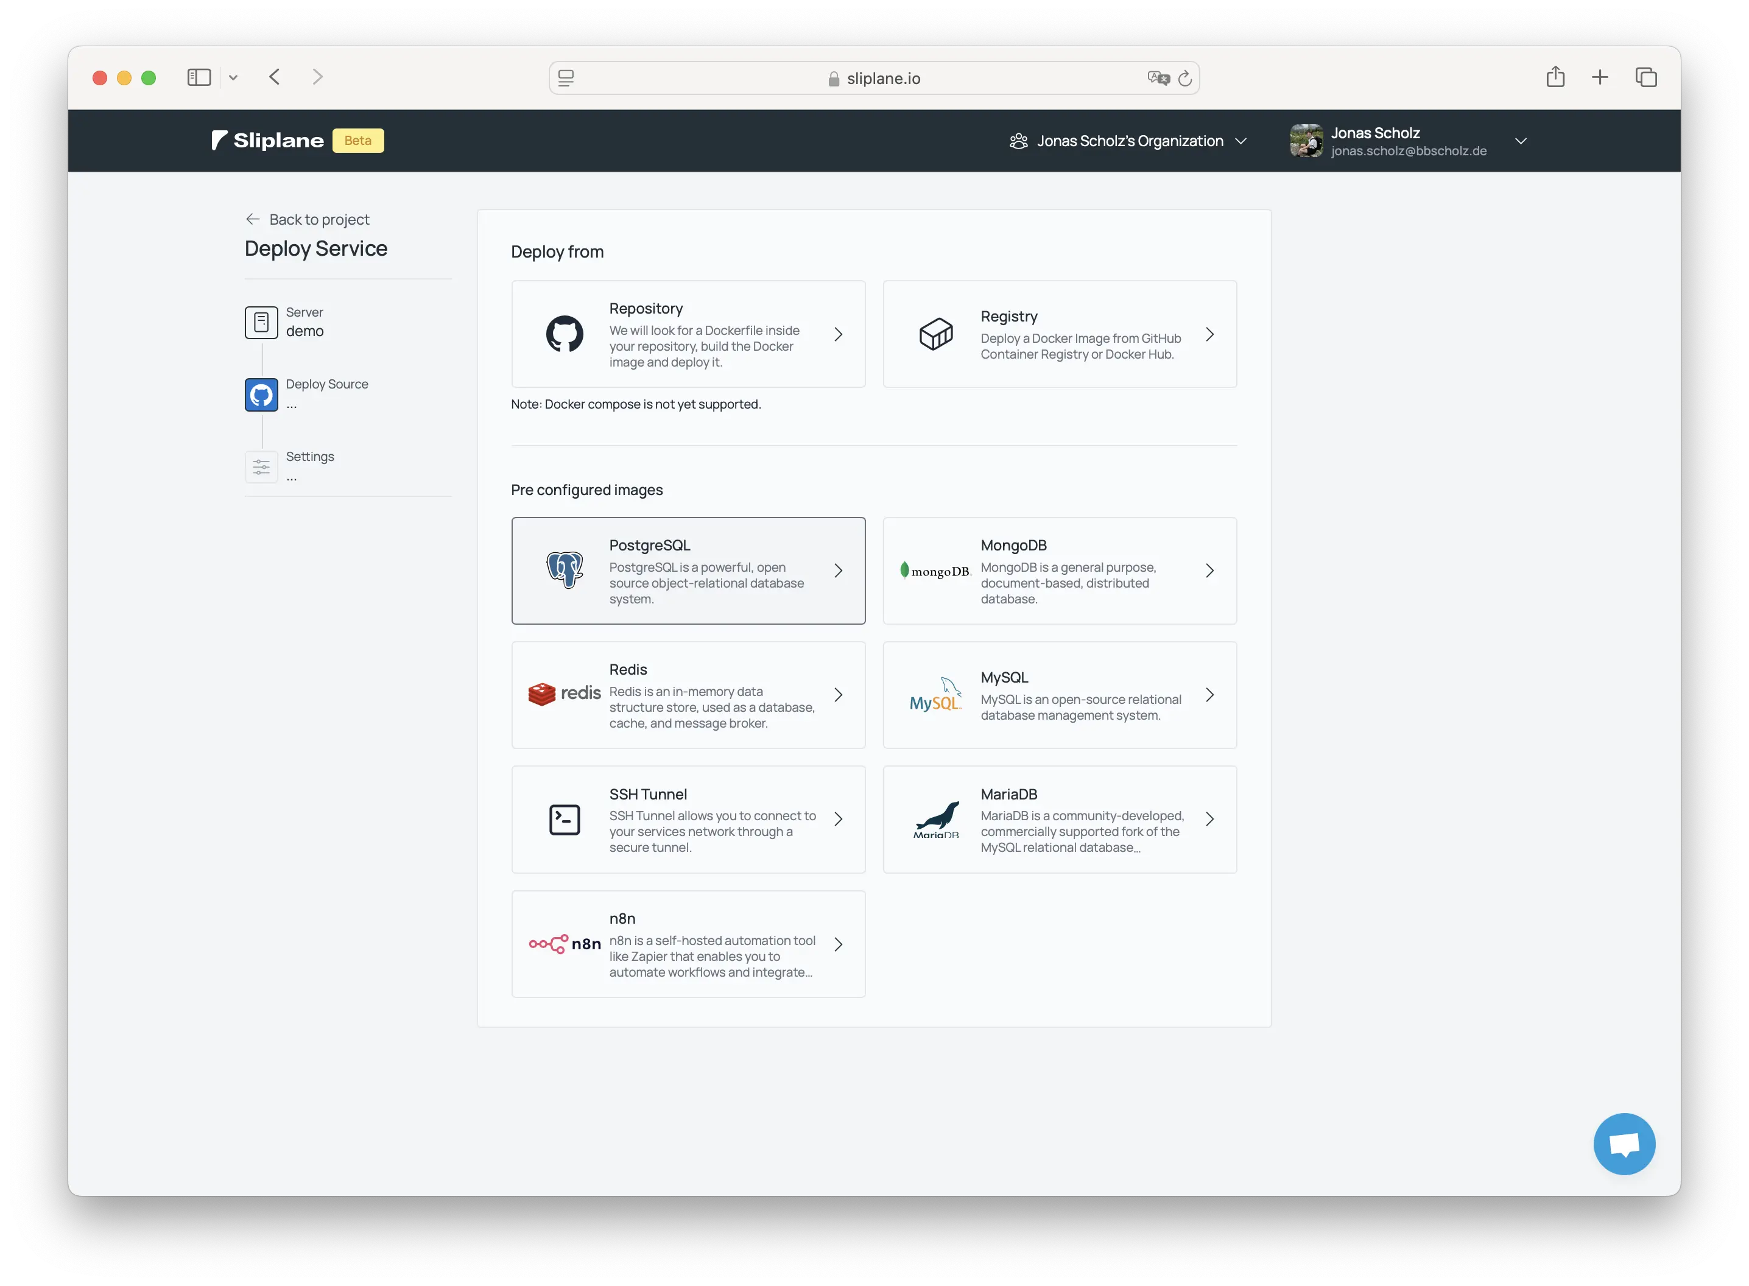The width and height of the screenshot is (1749, 1286).
Task: Expand Safari sidebar options chevron
Action: click(x=233, y=78)
